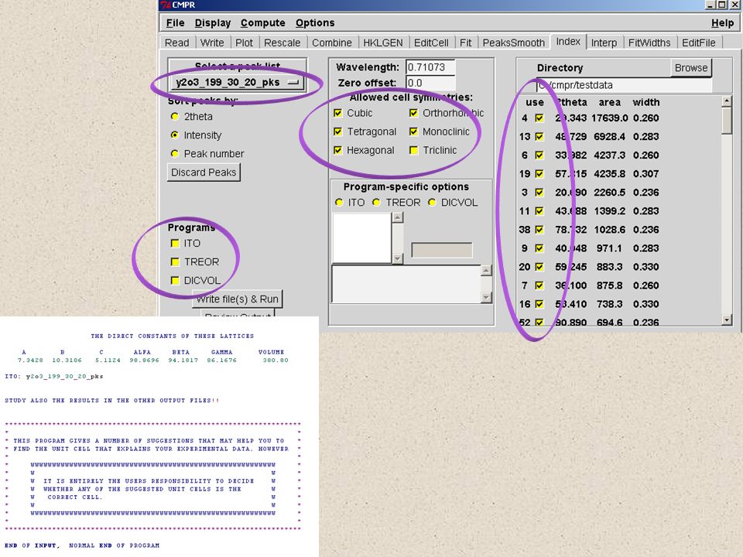Sort peaks by 2theta
The width and height of the screenshot is (743, 557).
coord(175,117)
